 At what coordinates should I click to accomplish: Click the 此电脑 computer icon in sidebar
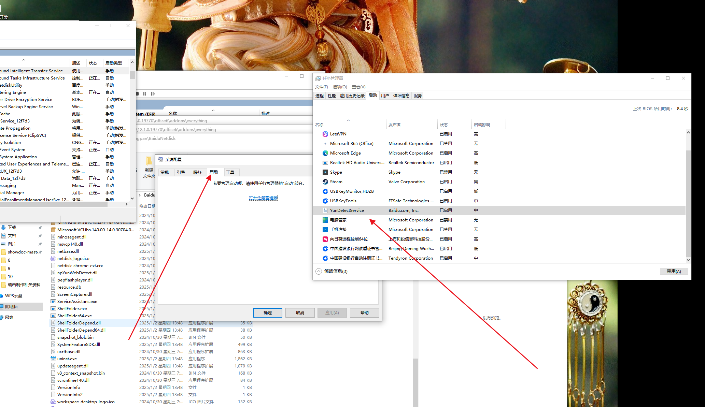[x=2, y=307]
